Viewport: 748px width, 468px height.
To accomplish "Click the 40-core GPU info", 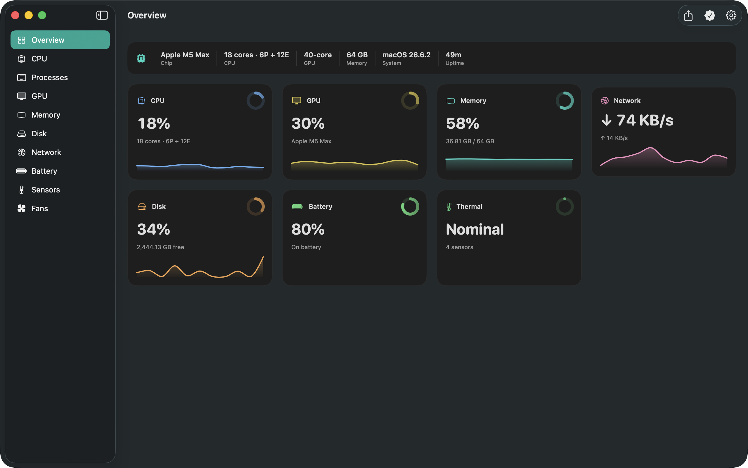I will click(x=317, y=58).
